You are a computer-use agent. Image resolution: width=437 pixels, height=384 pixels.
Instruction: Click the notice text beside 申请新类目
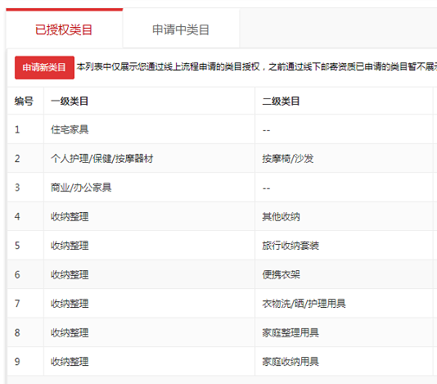pyautogui.click(x=257, y=67)
